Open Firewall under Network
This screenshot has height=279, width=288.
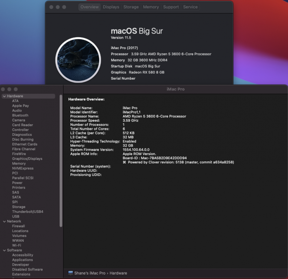click(18, 226)
